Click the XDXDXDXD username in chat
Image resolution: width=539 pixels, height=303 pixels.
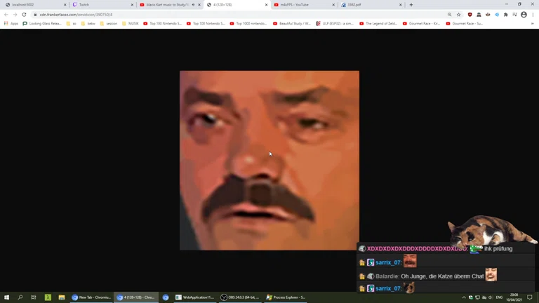417,249
